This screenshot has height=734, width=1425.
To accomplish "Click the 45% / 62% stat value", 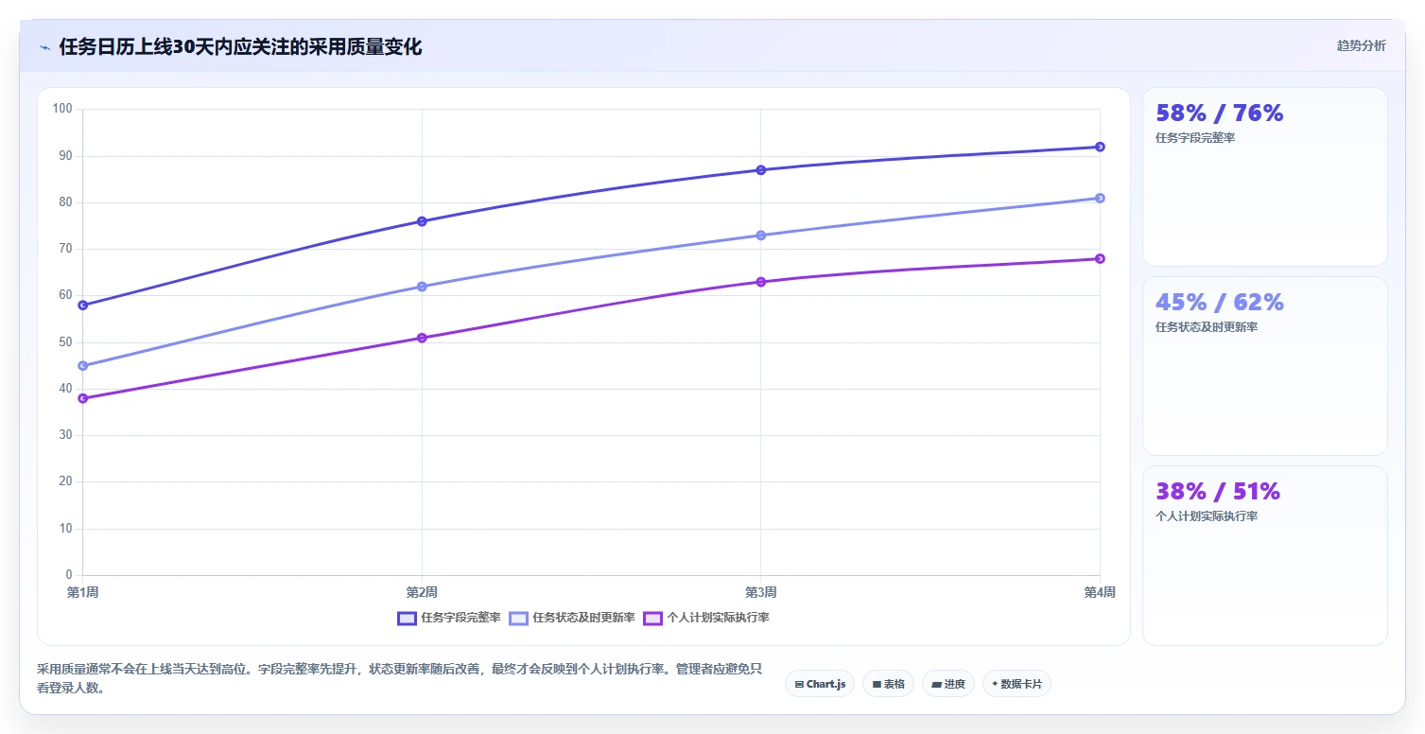I will [1219, 303].
